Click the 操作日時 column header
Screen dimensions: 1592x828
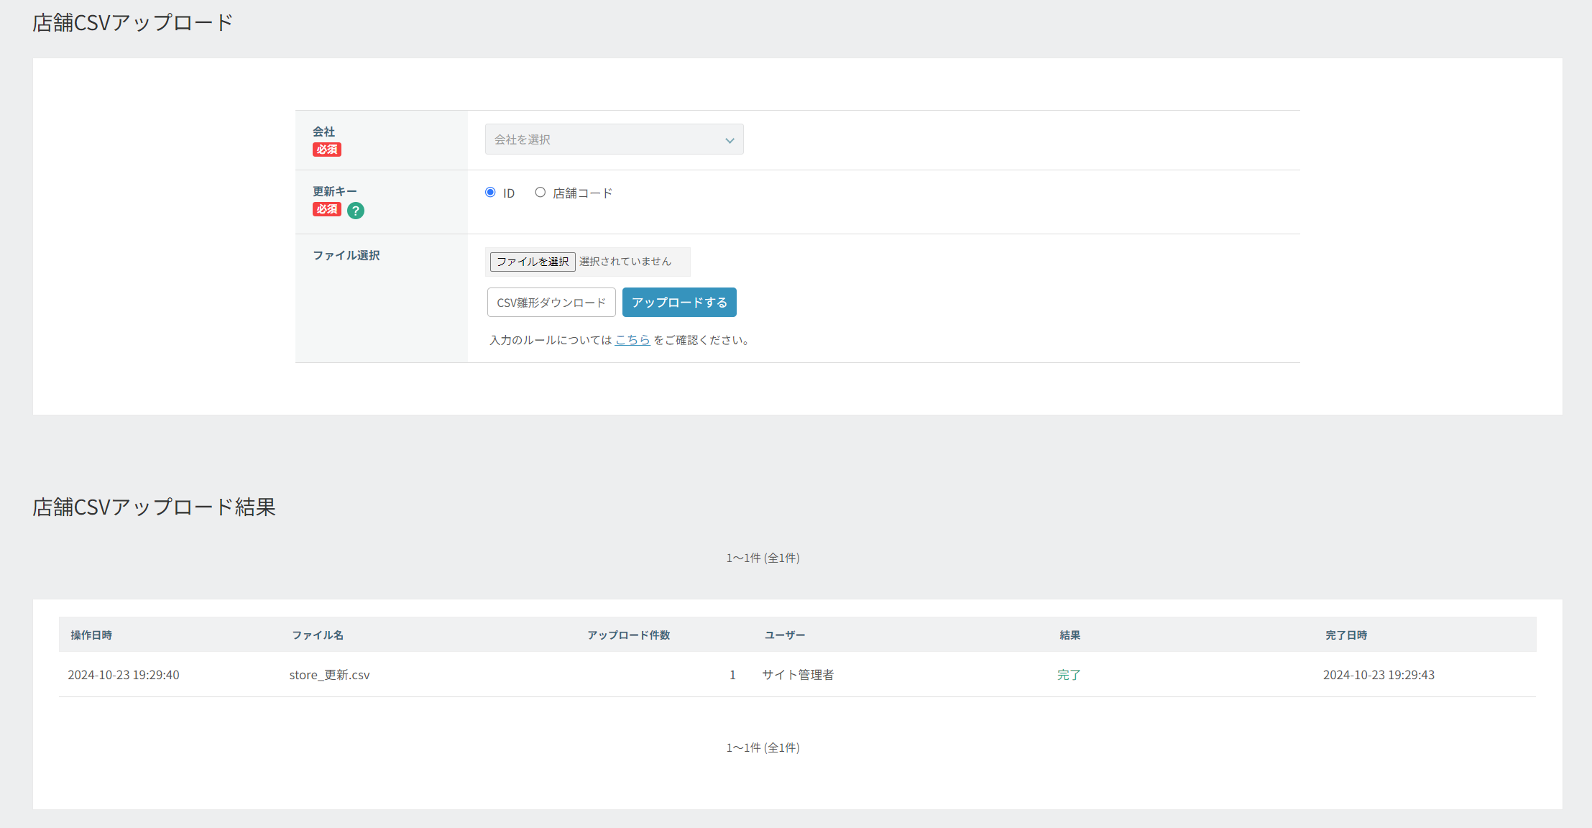point(91,635)
